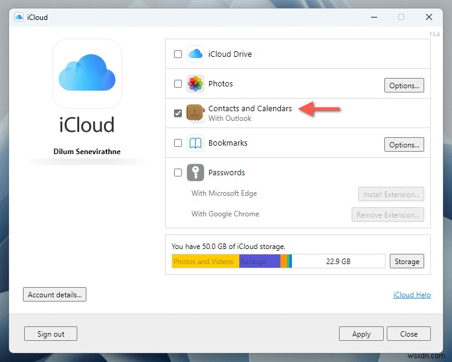Click the iCloud Drive cloud icon
The width and height of the screenshot is (452, 362).
click(195, 54)
